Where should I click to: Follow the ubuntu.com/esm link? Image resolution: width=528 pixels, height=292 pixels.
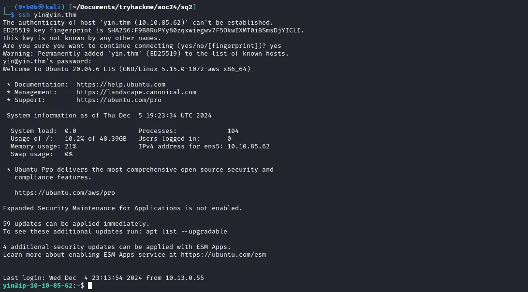pos(223,255)
